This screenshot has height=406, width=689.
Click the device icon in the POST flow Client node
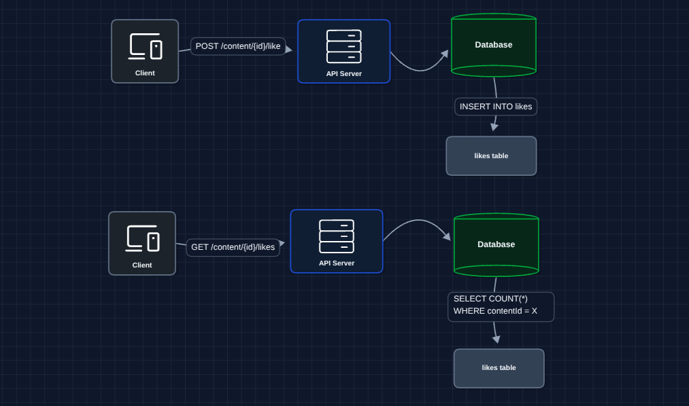tap(145, 46)
